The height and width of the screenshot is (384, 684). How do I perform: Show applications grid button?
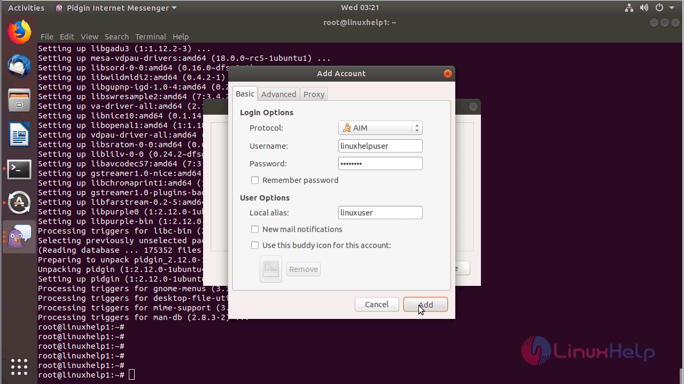[19, 366]
